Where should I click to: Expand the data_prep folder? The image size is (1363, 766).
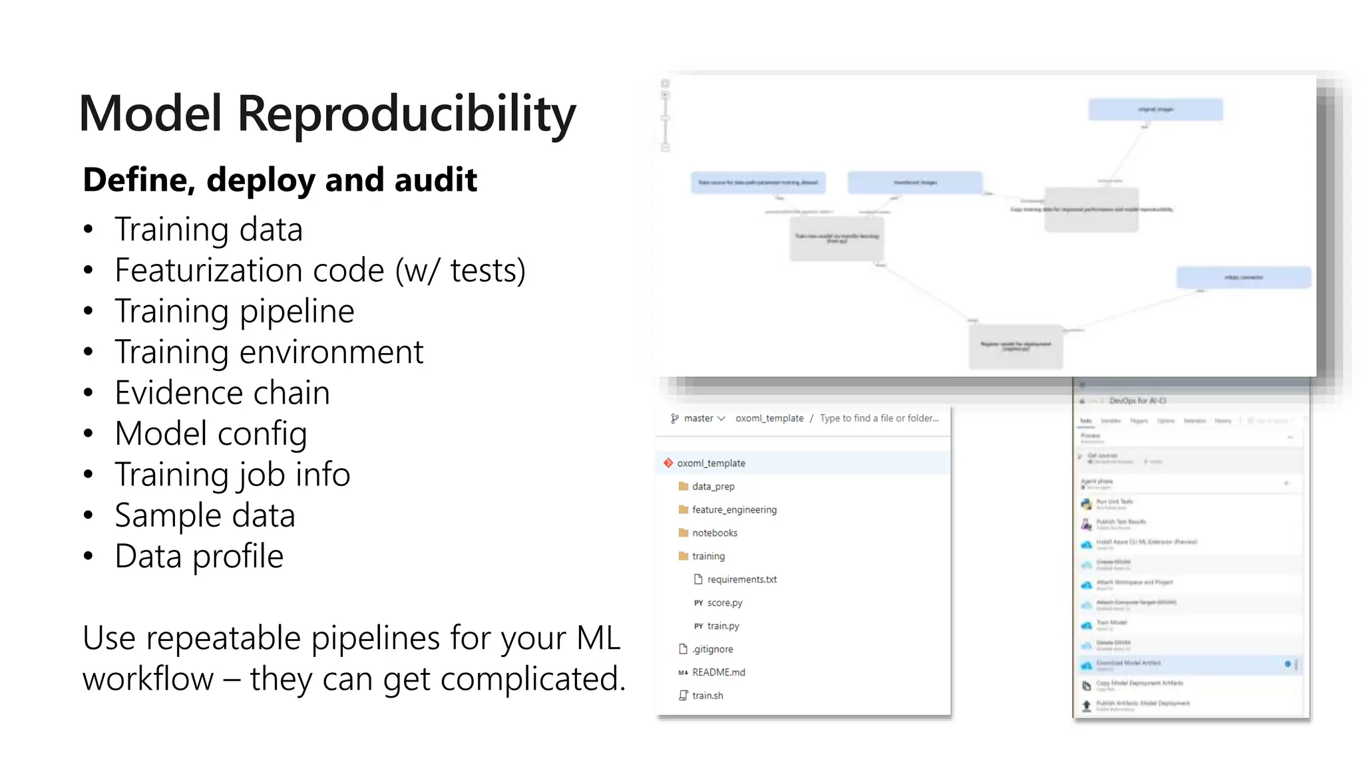coord(713,486)
